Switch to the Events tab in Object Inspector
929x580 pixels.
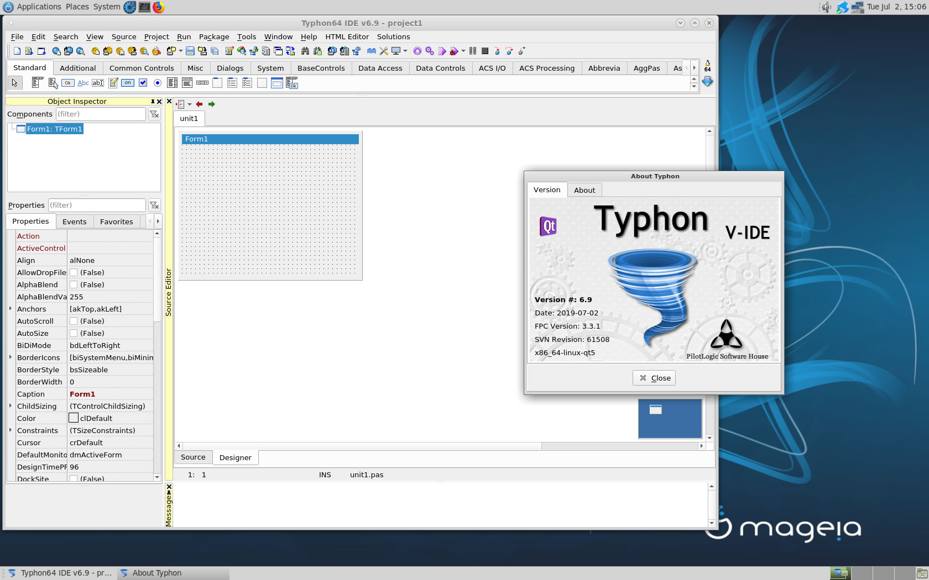pyautogui.click(x=75, y=222)
